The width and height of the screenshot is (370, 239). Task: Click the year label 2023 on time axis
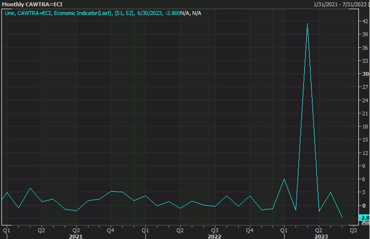click(x=321, y=236)
